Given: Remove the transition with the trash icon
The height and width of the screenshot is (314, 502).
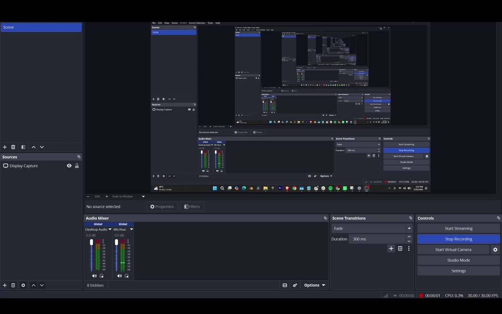Looking at the screenshot, I should (400, 249).
